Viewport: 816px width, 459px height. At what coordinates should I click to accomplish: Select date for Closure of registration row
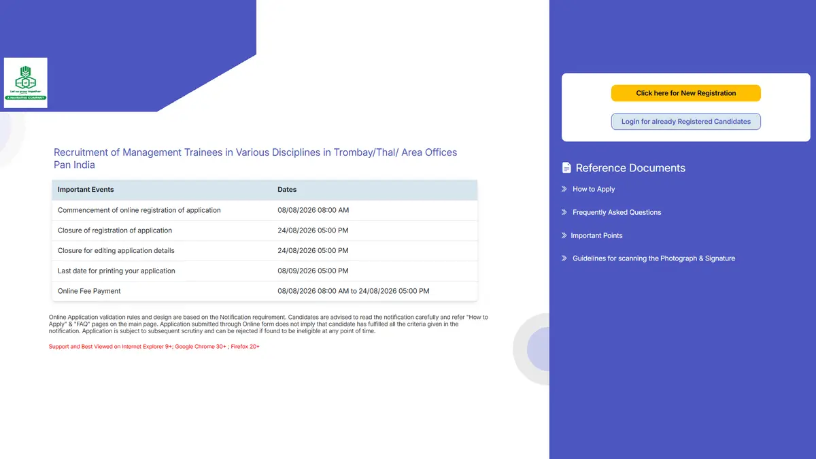(x=313, y=231)
